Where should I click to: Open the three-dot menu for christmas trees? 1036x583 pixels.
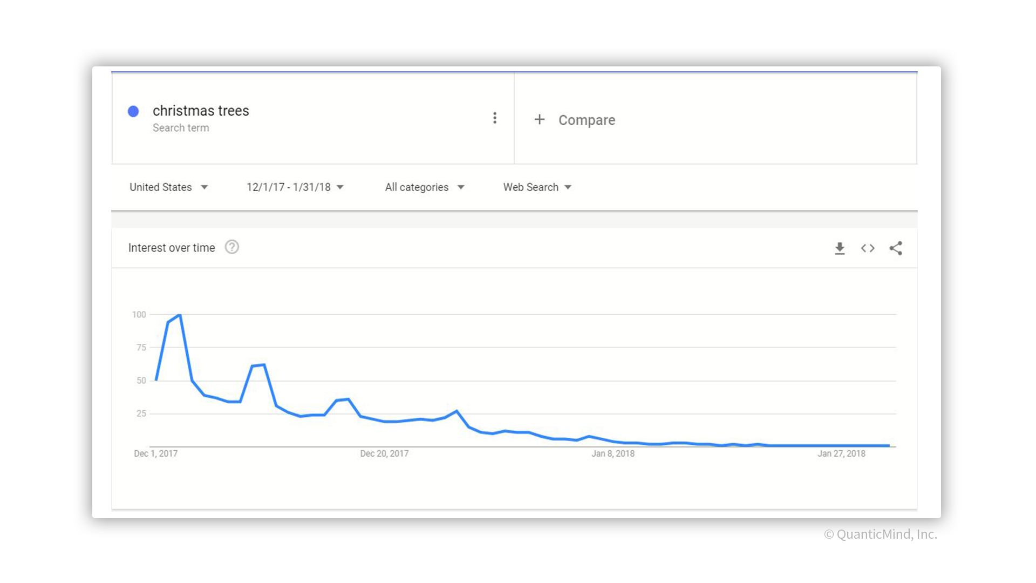pyautogui.click(x=495, y=118)
